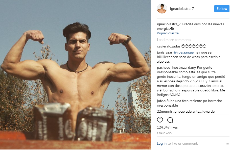The width and height of the screenshot is (231, 150).
Task: Open the three-dots more options menu
Action: (227, 144)
